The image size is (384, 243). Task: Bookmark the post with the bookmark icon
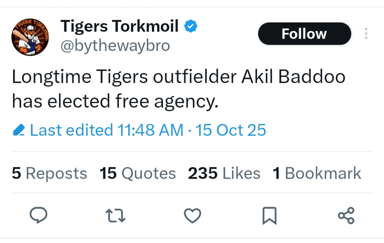(x=269, y=215)
